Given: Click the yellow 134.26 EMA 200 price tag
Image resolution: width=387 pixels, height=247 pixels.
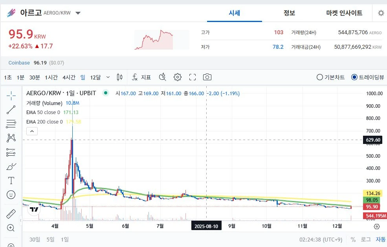Looking at the screenshot, I should (373, 193).
